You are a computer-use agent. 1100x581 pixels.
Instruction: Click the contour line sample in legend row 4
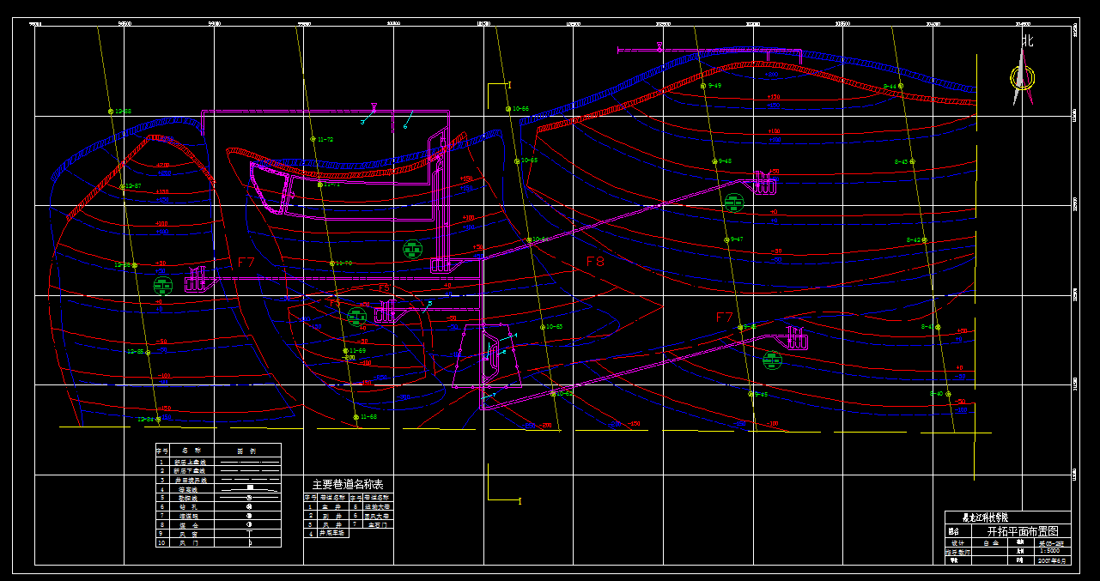point(249,489)
